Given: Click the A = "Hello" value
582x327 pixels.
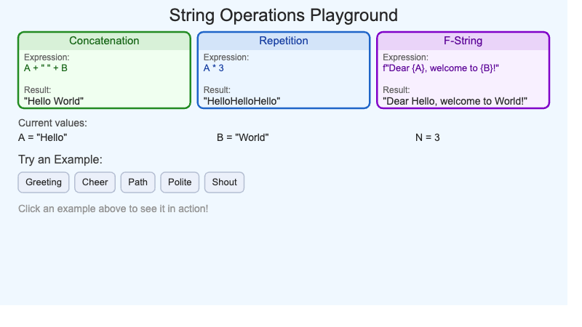Looking at the screenshot, I should point(43,137).
